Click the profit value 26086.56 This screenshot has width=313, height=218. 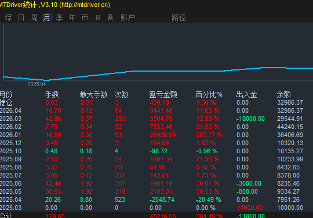tap(163, 135)
